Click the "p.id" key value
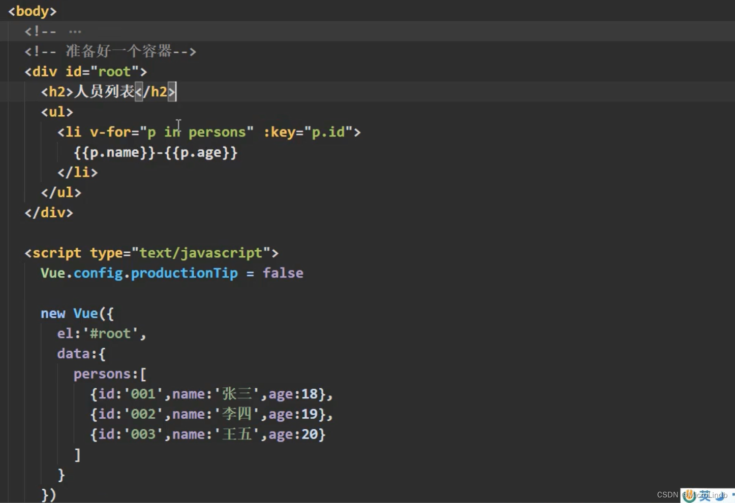Viewport: 735px width, 503px height. pyautogui.click(x=328, y=132)
